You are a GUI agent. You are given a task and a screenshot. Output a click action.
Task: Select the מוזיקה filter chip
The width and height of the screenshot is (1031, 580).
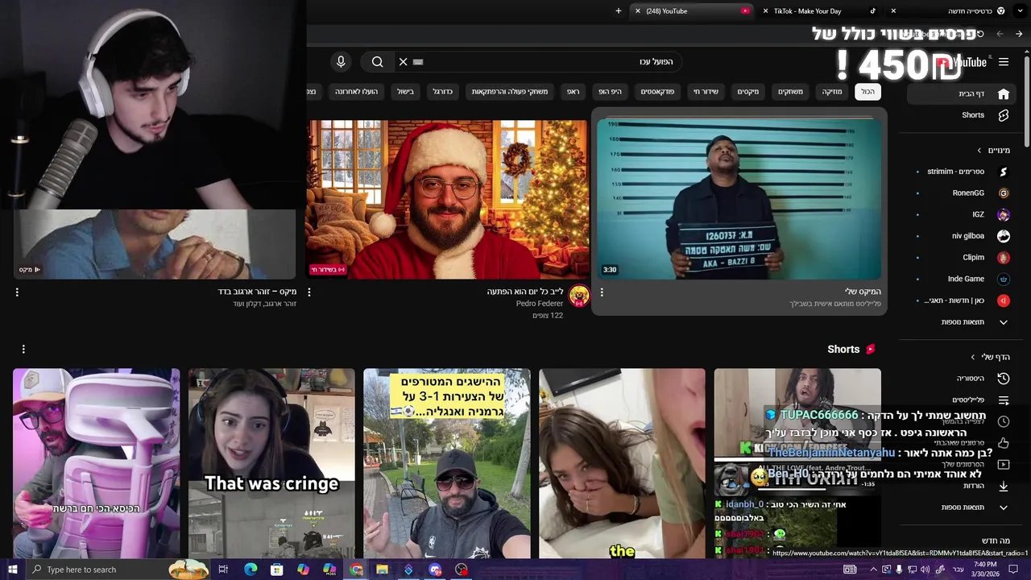click(x=832, y=92)
